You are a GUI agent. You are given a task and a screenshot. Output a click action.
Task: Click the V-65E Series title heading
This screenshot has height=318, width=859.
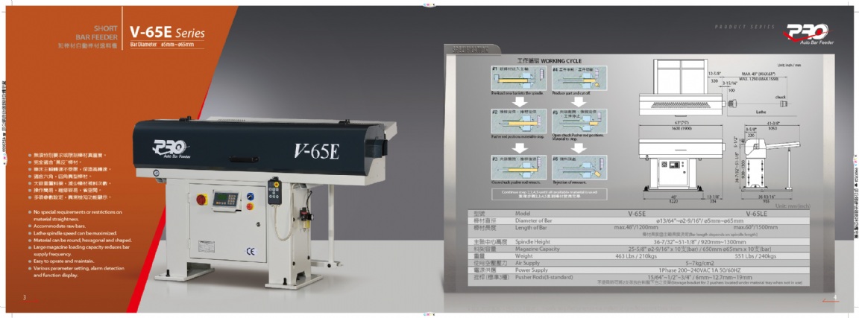pos(166,33)
